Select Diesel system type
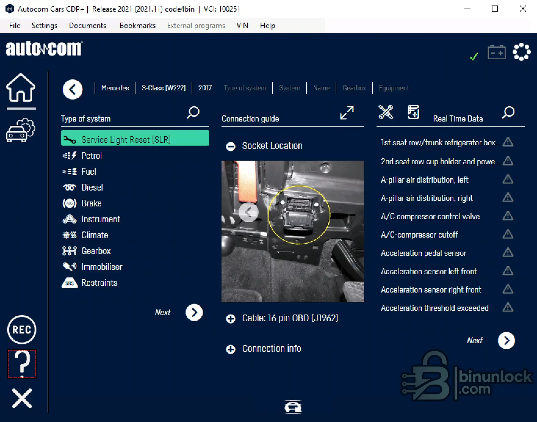The width and height of the screenshot is (537, 422). (x=135, y=187)
